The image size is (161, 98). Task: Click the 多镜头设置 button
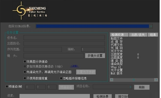(x=95, y=56)
